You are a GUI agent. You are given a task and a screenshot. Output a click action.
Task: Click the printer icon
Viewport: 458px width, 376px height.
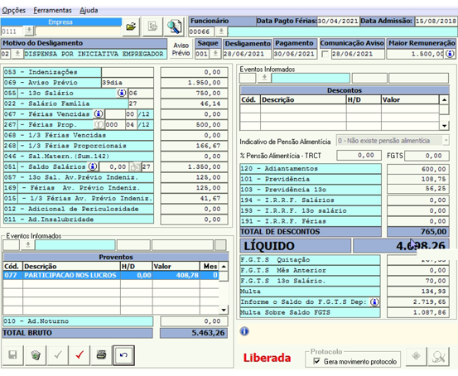coord(101,355)
